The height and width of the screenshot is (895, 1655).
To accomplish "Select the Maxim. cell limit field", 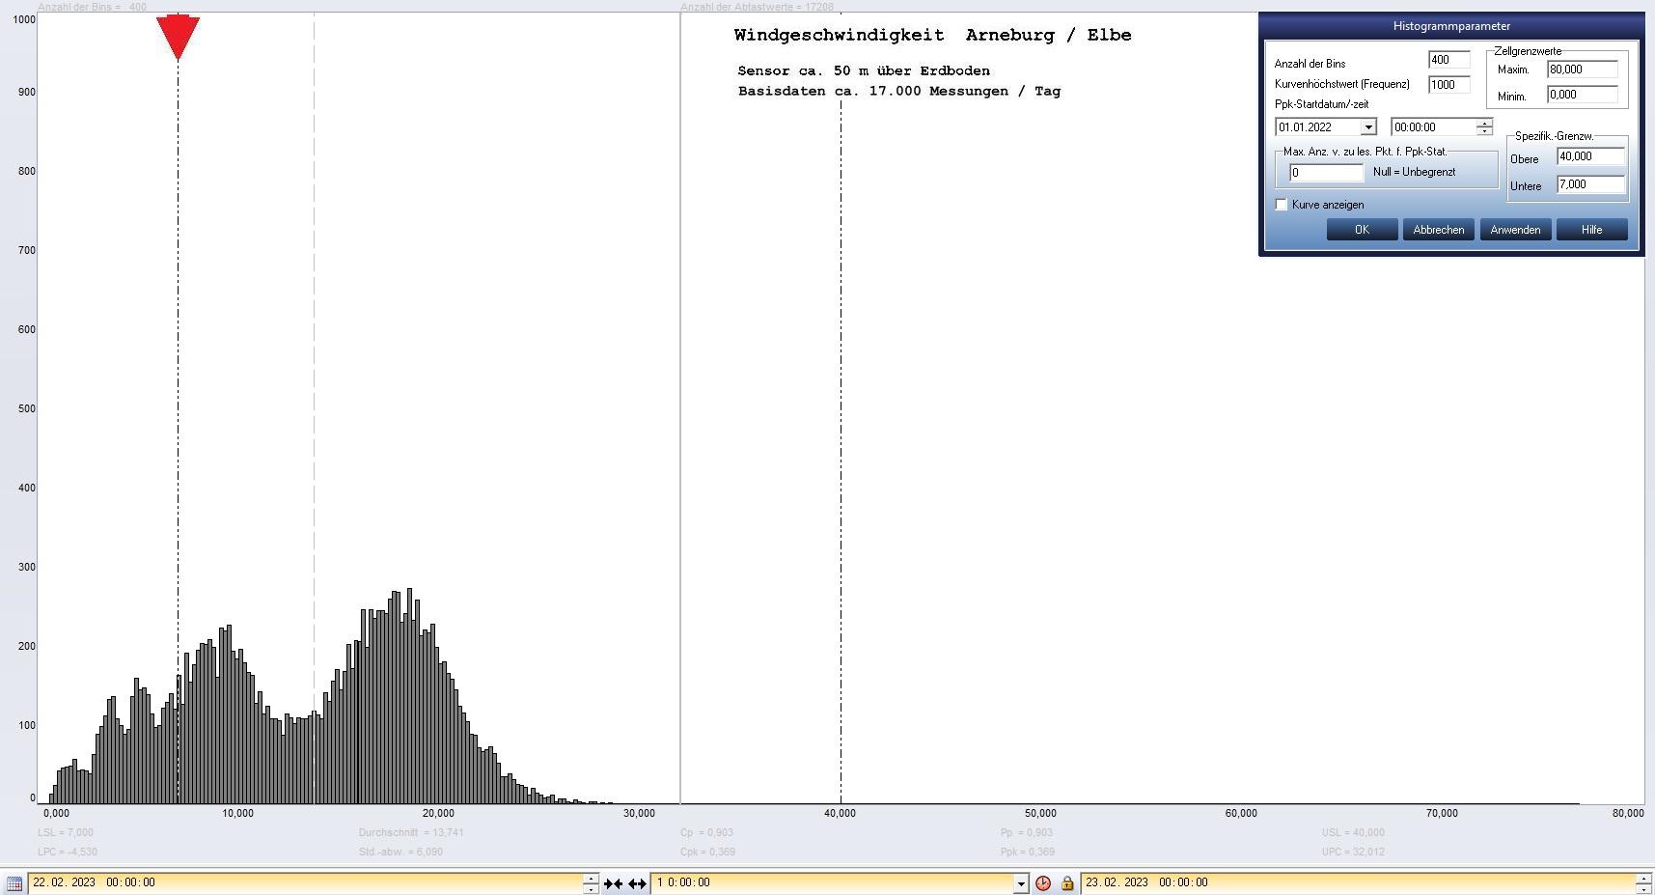I will pyautogui.click(x=1582, y=70).
